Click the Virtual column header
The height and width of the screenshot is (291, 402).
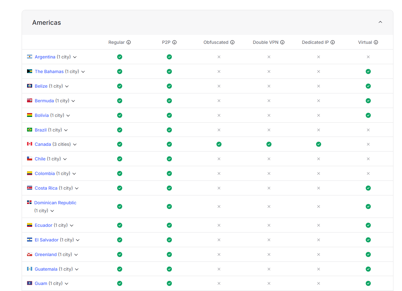click(x=365, y=42)
